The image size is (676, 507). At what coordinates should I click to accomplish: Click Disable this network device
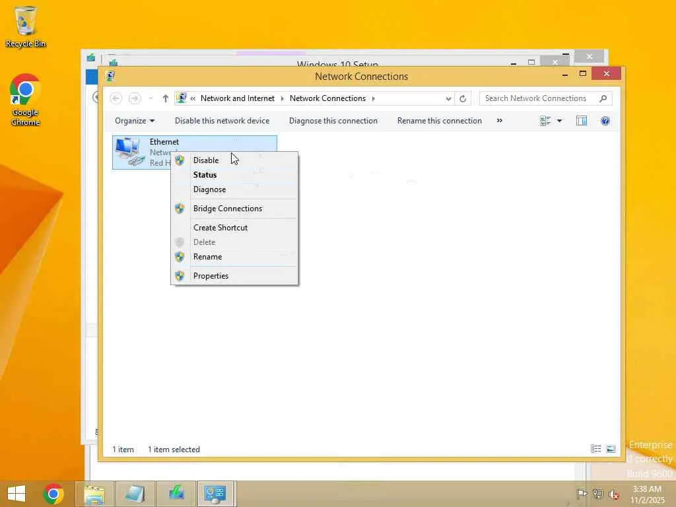[x=222, y=121]
